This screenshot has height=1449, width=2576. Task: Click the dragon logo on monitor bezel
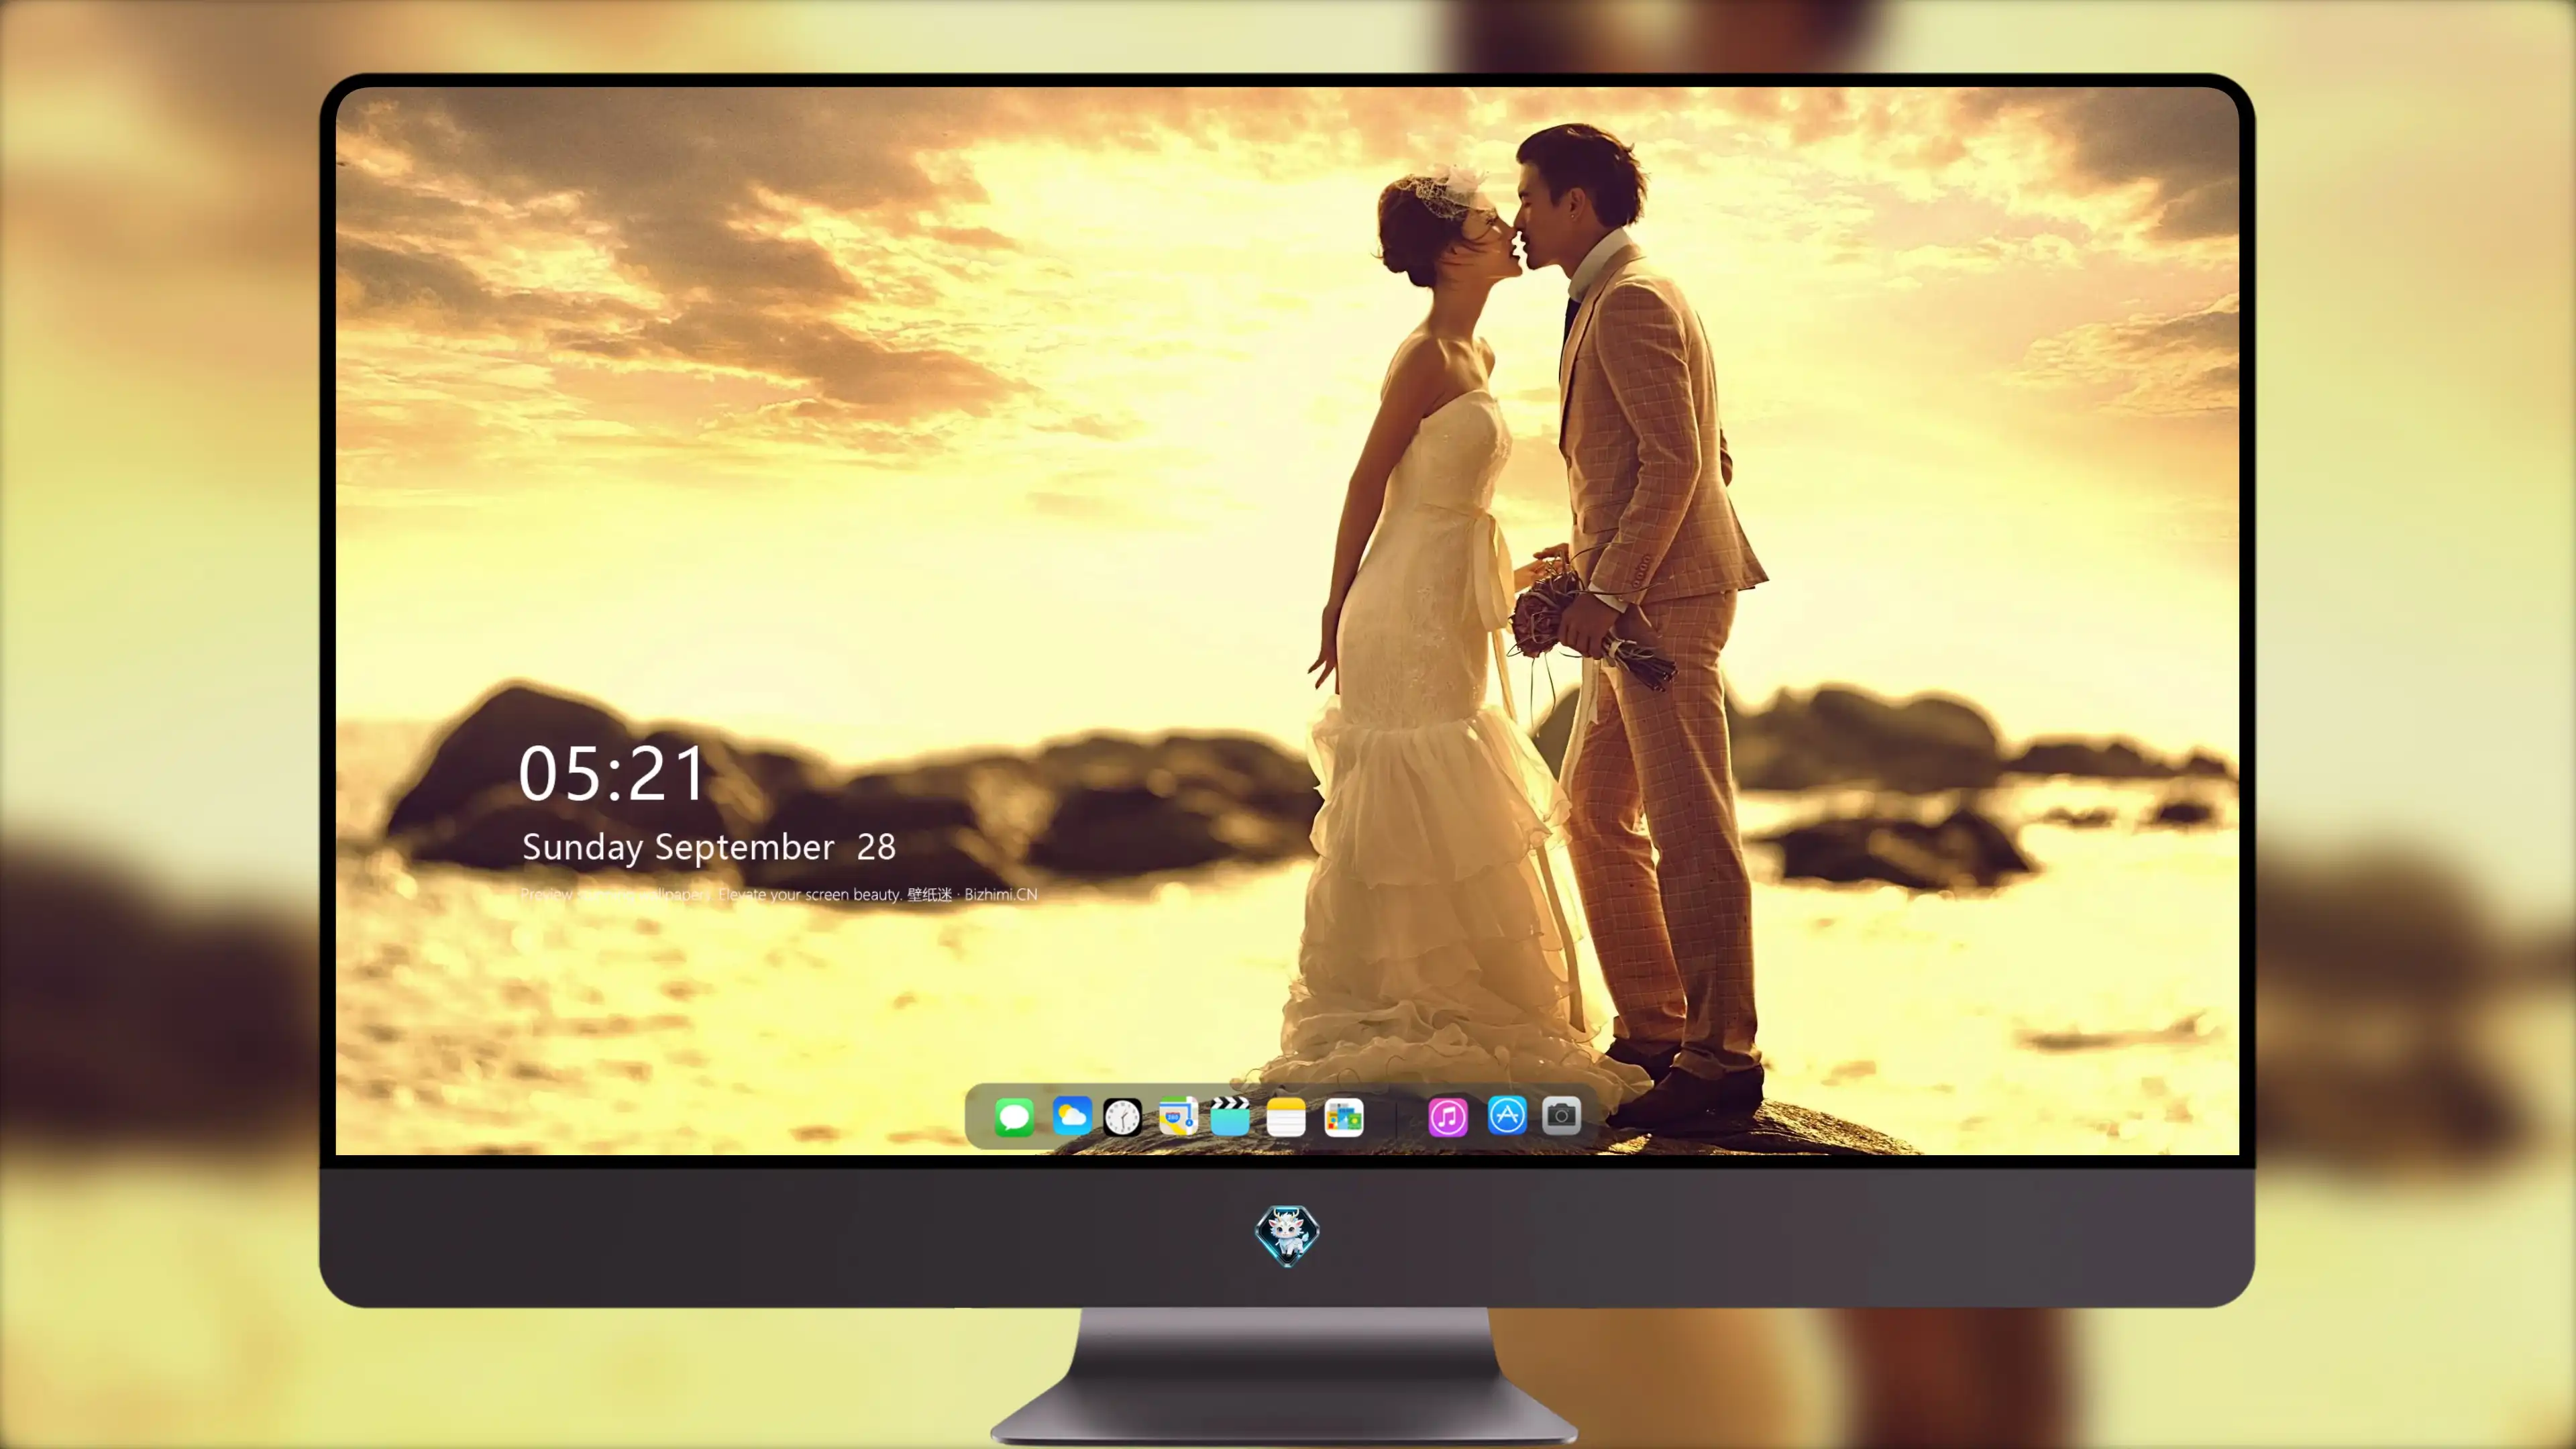coord(1287,1235)
